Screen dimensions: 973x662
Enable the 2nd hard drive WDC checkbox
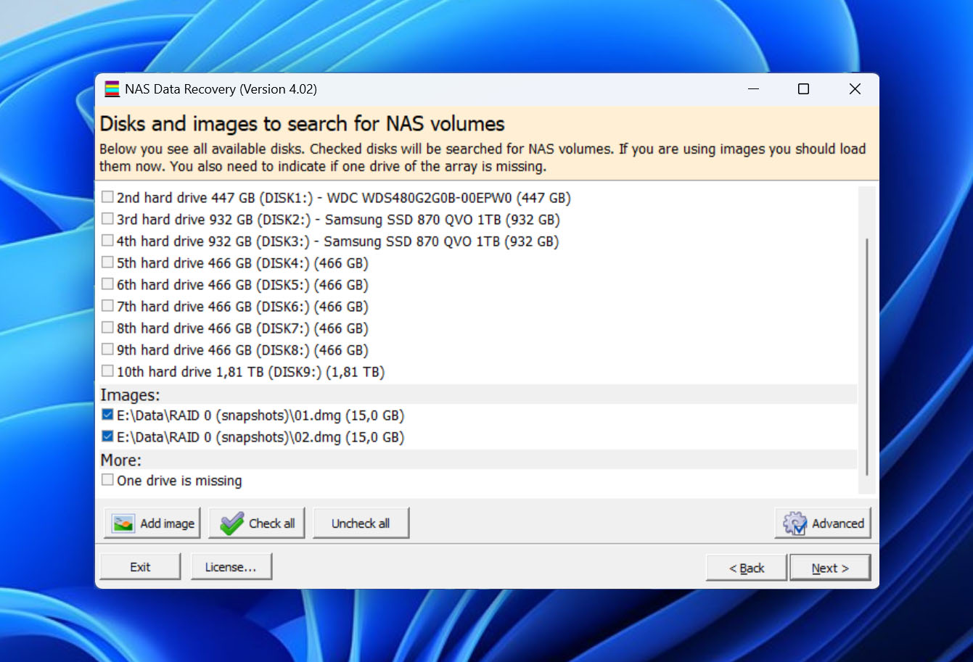(x=107, y=196)
